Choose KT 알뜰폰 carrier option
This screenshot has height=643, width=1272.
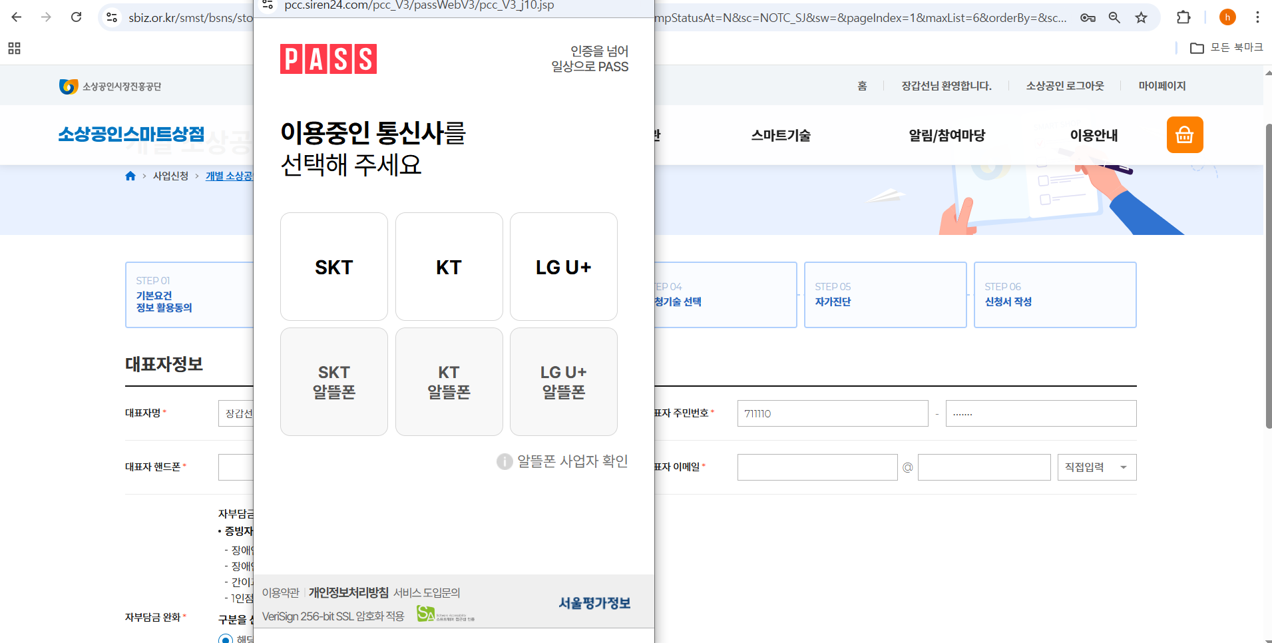[449, 382]
